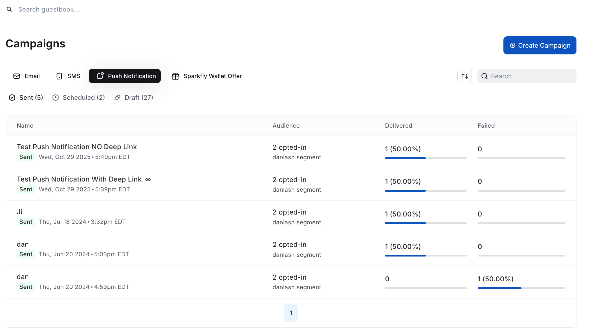Click the Failed column header
The width and height of the screenshot is (590, 336).
[486, 126]
